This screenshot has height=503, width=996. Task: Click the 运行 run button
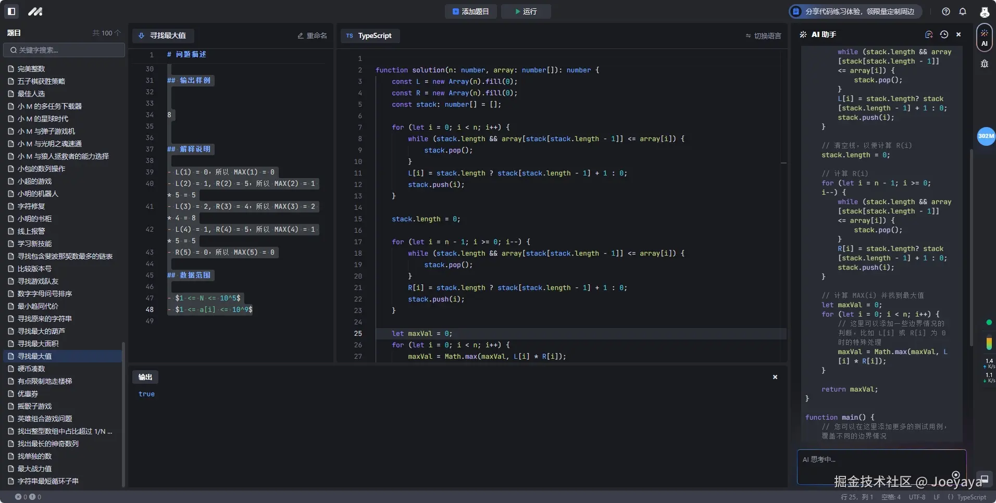(x=526, y=11)
